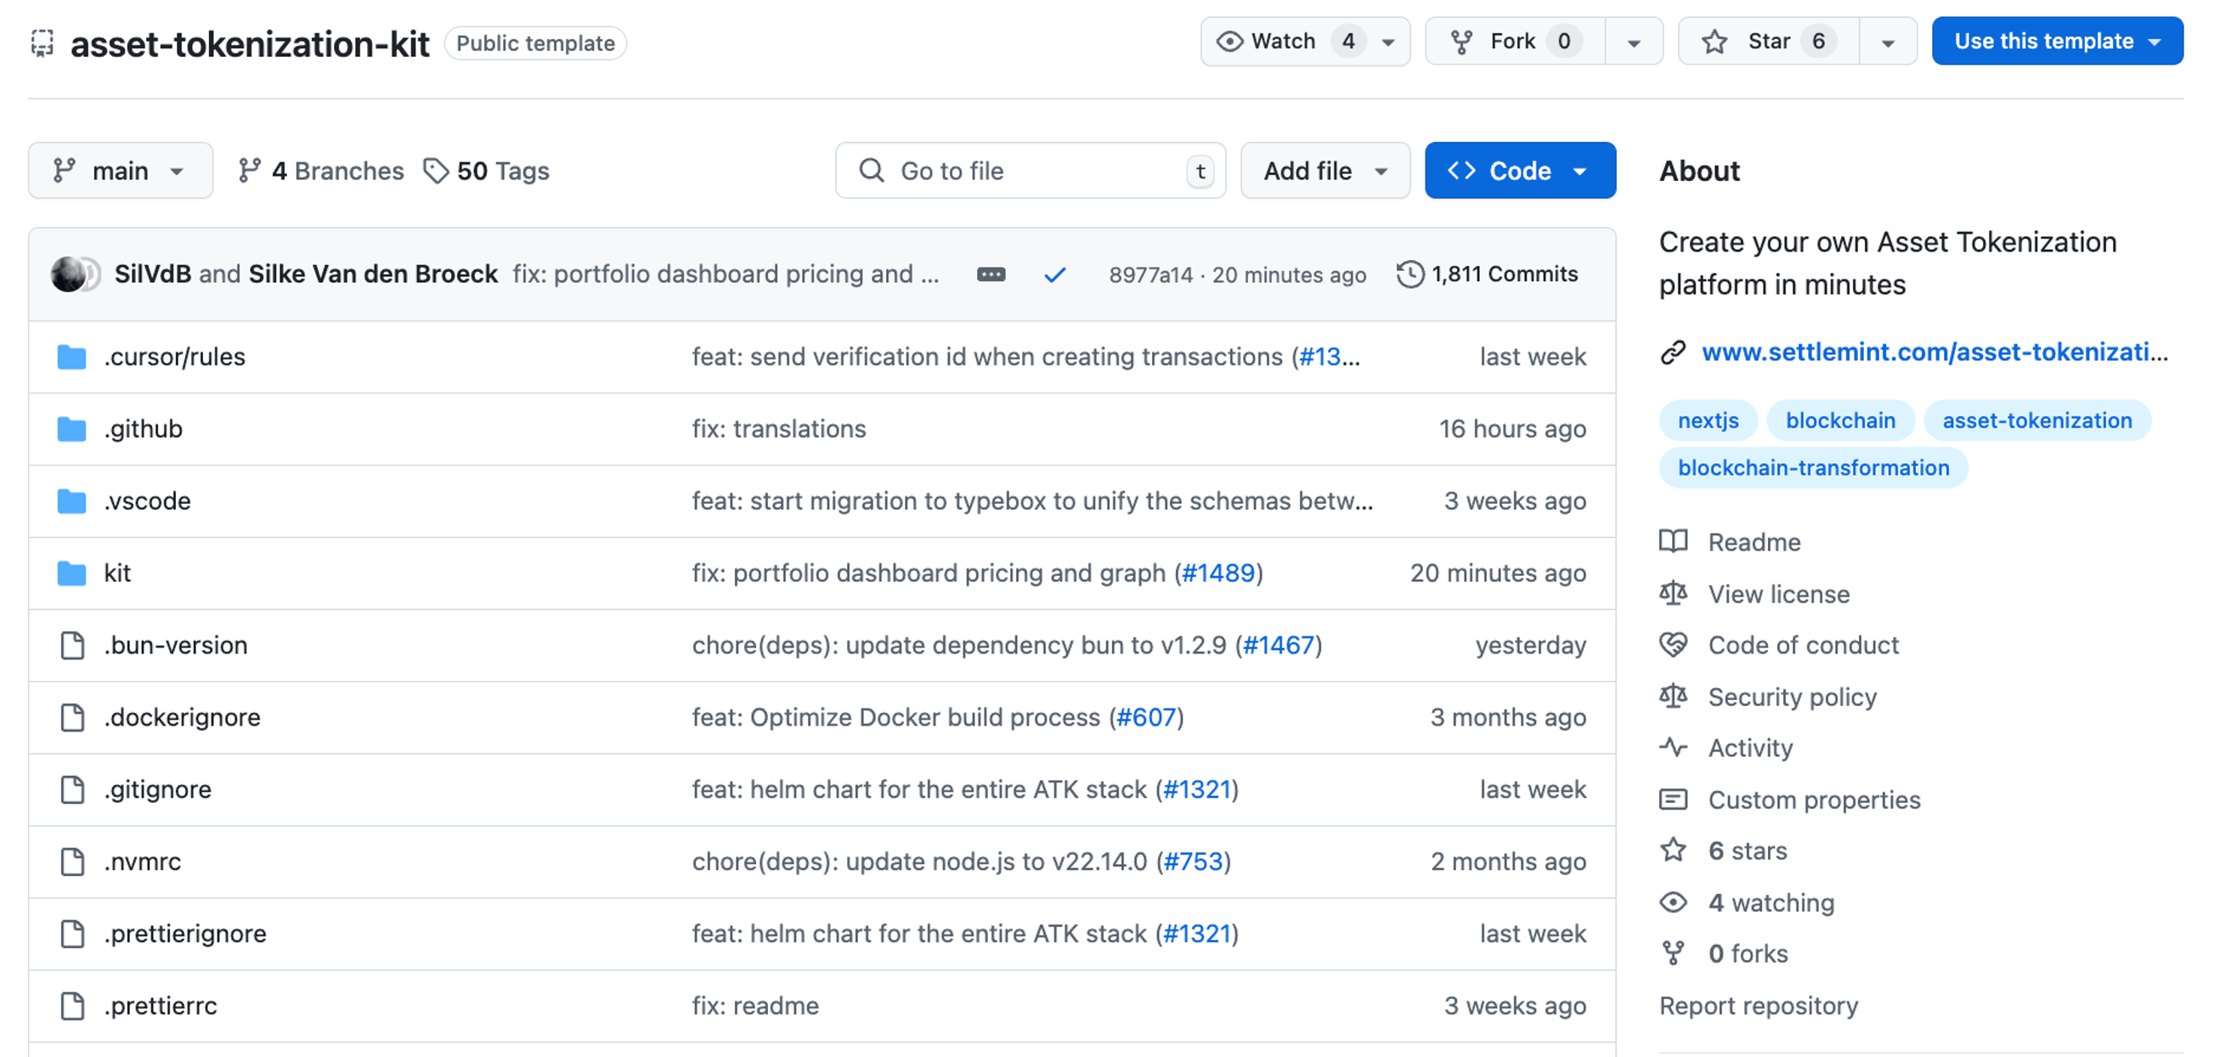Expand the Add file dropdown
This screenshot has width=2231, height=1057.
click(x=1324, y=171)
